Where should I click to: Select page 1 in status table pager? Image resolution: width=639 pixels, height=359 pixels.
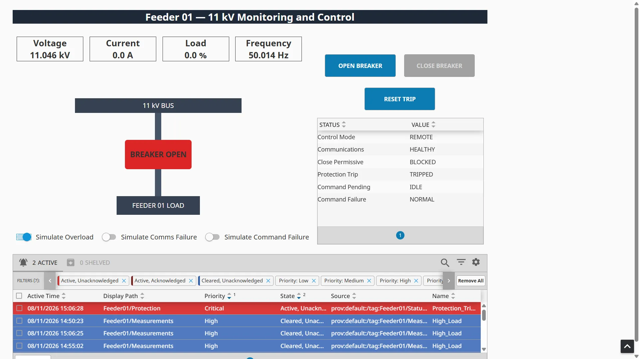[400, 235]
